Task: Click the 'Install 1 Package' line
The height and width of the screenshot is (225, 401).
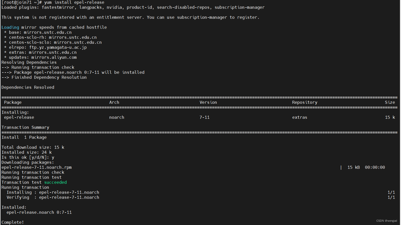Action: (x=24, y=137)
